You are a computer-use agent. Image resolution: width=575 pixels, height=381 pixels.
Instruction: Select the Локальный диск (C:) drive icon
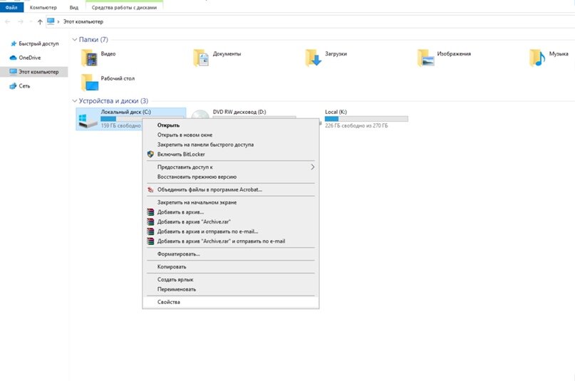coord(88,121)
